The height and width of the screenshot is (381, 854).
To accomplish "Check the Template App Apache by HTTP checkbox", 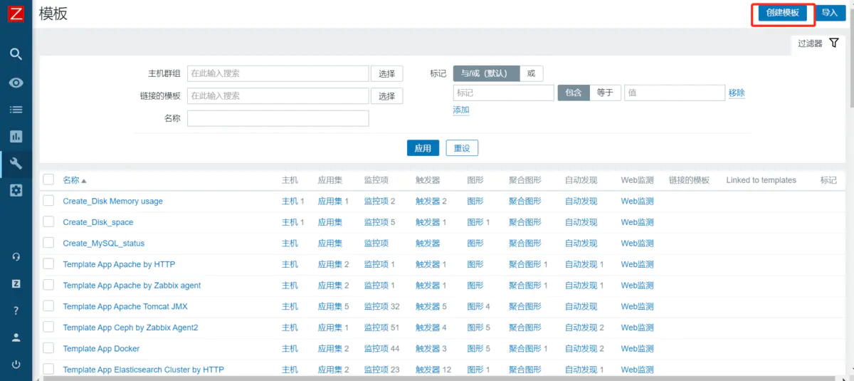I will [x=48, y=263].
